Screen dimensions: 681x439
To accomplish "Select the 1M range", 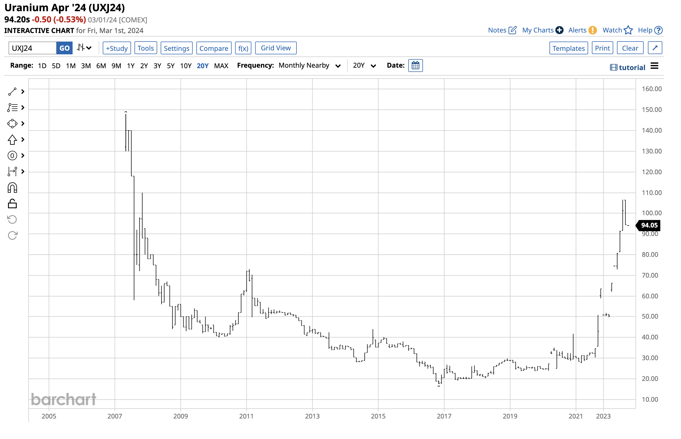I will point(71,66).
